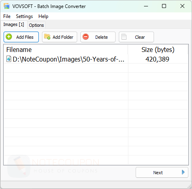Proceed with the Next button
Image resolution: width=192 pixels, height=189 pixels.
[x=162, y=173]
